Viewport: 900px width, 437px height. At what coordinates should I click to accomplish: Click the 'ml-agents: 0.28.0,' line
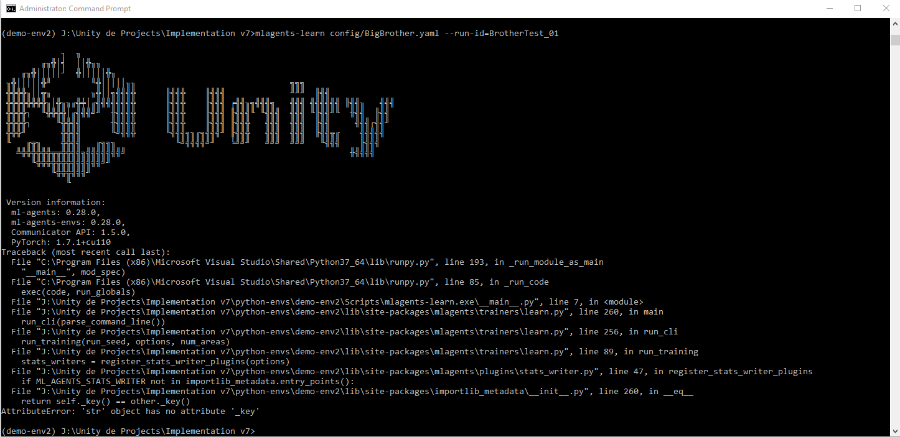click(56, 213)
